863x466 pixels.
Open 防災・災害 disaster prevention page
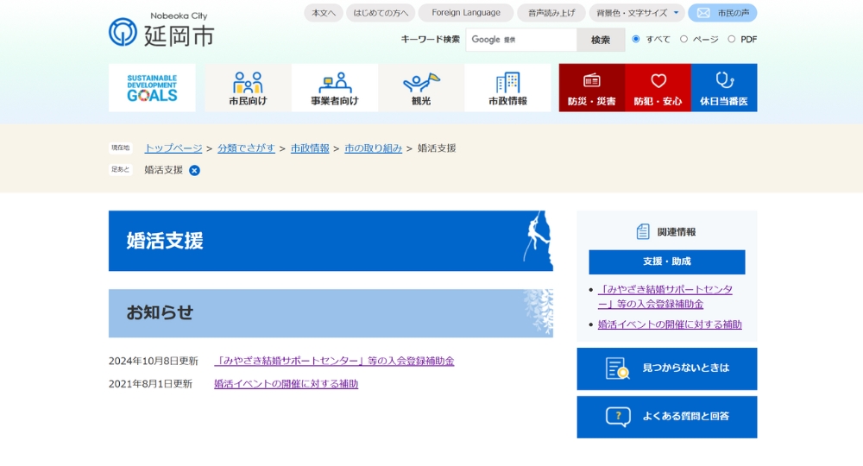(592, 87)
